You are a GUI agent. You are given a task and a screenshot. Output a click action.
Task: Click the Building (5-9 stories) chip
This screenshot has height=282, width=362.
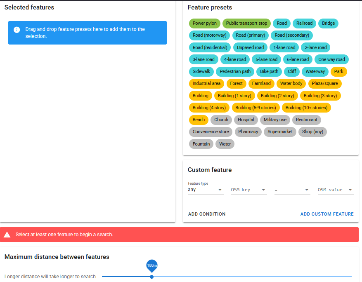[x=256, y=108]
